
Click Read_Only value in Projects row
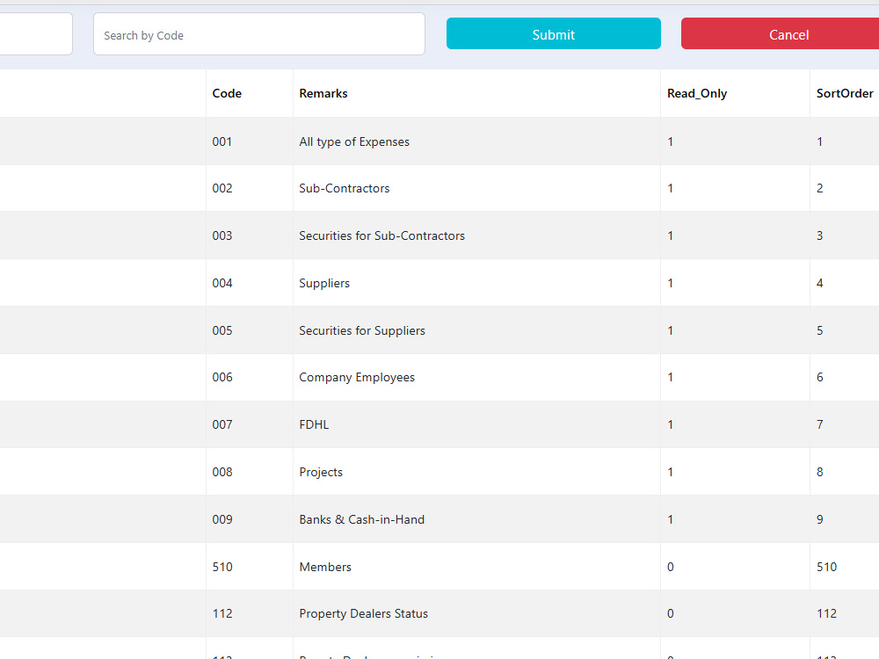tap(671, 473)
